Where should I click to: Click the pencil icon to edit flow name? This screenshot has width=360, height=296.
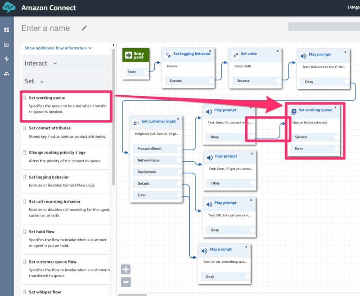point(84,28)
